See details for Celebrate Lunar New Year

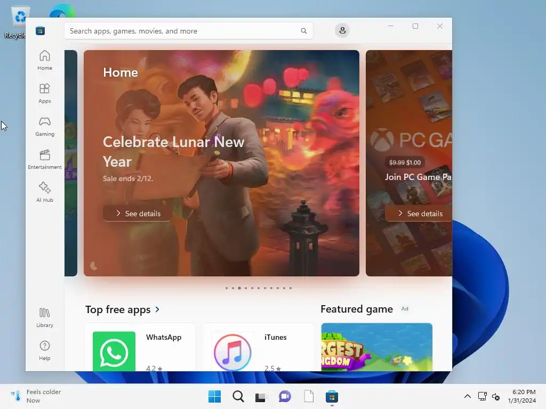pyautogui.click(x=138, y=214)
